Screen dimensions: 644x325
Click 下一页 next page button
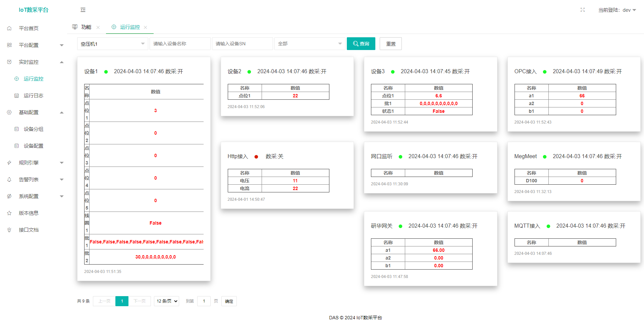(140, 301)
